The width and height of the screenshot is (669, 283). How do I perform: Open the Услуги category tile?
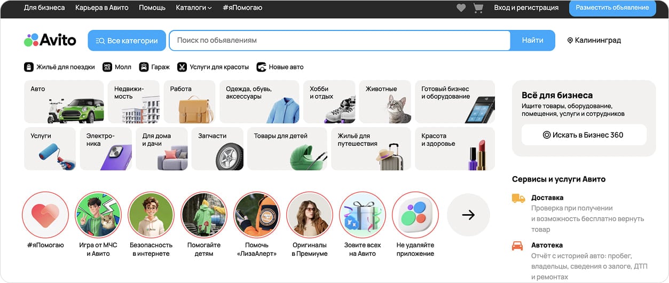tap(50, 149)
